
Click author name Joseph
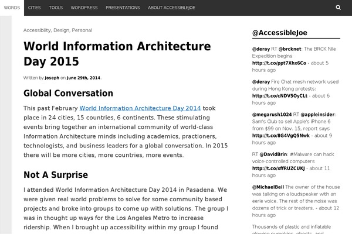tap(52, 78)
